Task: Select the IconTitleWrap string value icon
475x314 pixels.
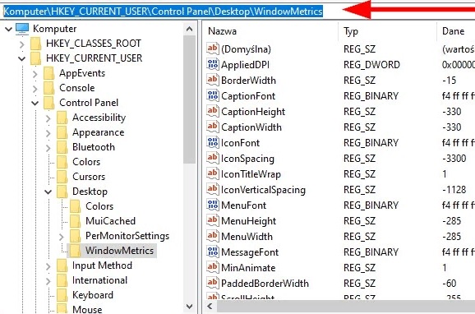Action: 213,173
